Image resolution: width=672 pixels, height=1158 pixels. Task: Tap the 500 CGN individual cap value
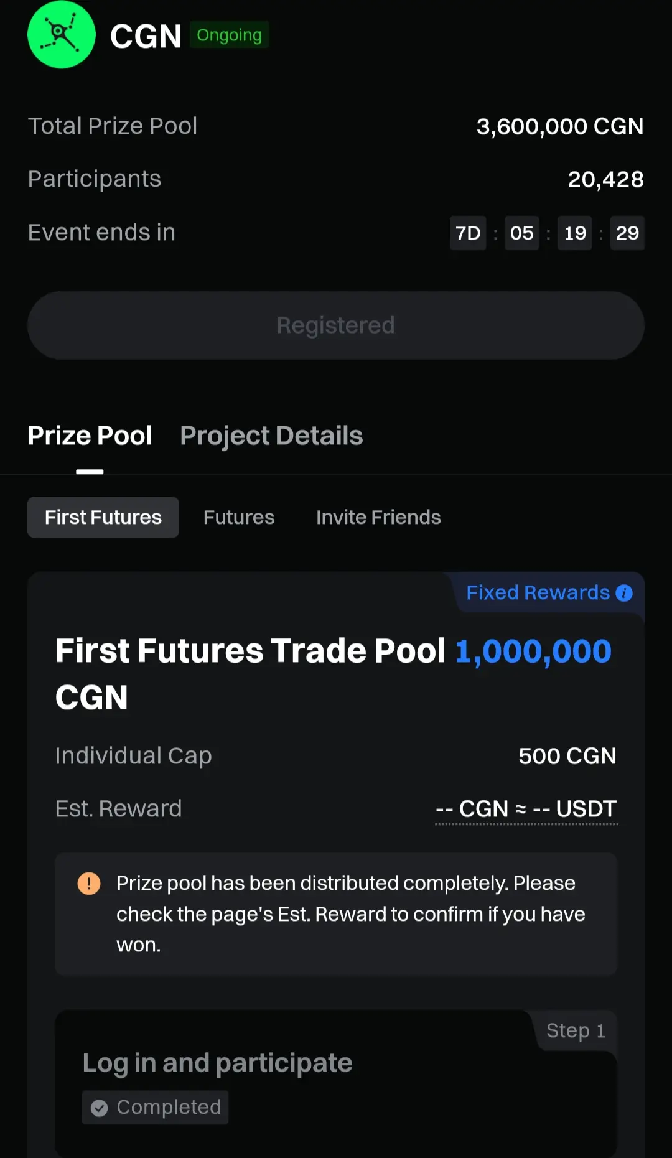coord(567,756)
